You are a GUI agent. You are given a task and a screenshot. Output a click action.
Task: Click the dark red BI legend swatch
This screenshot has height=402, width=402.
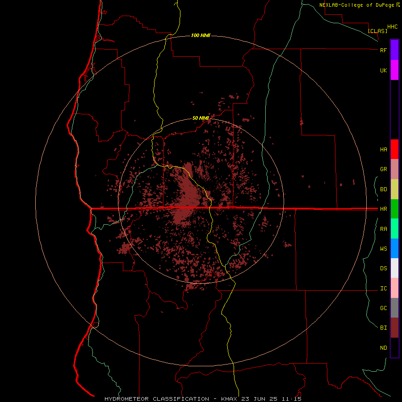[x=394, y=328]
